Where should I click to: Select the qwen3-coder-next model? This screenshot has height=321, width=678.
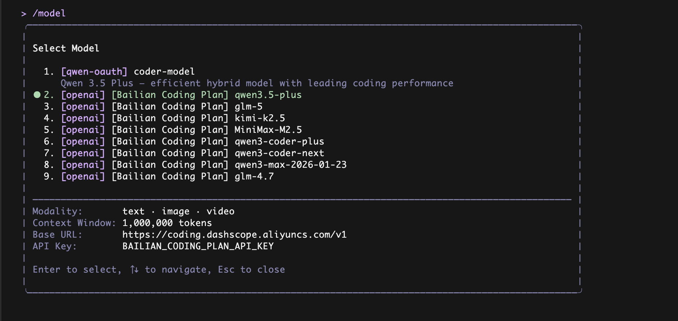point(279,153)
